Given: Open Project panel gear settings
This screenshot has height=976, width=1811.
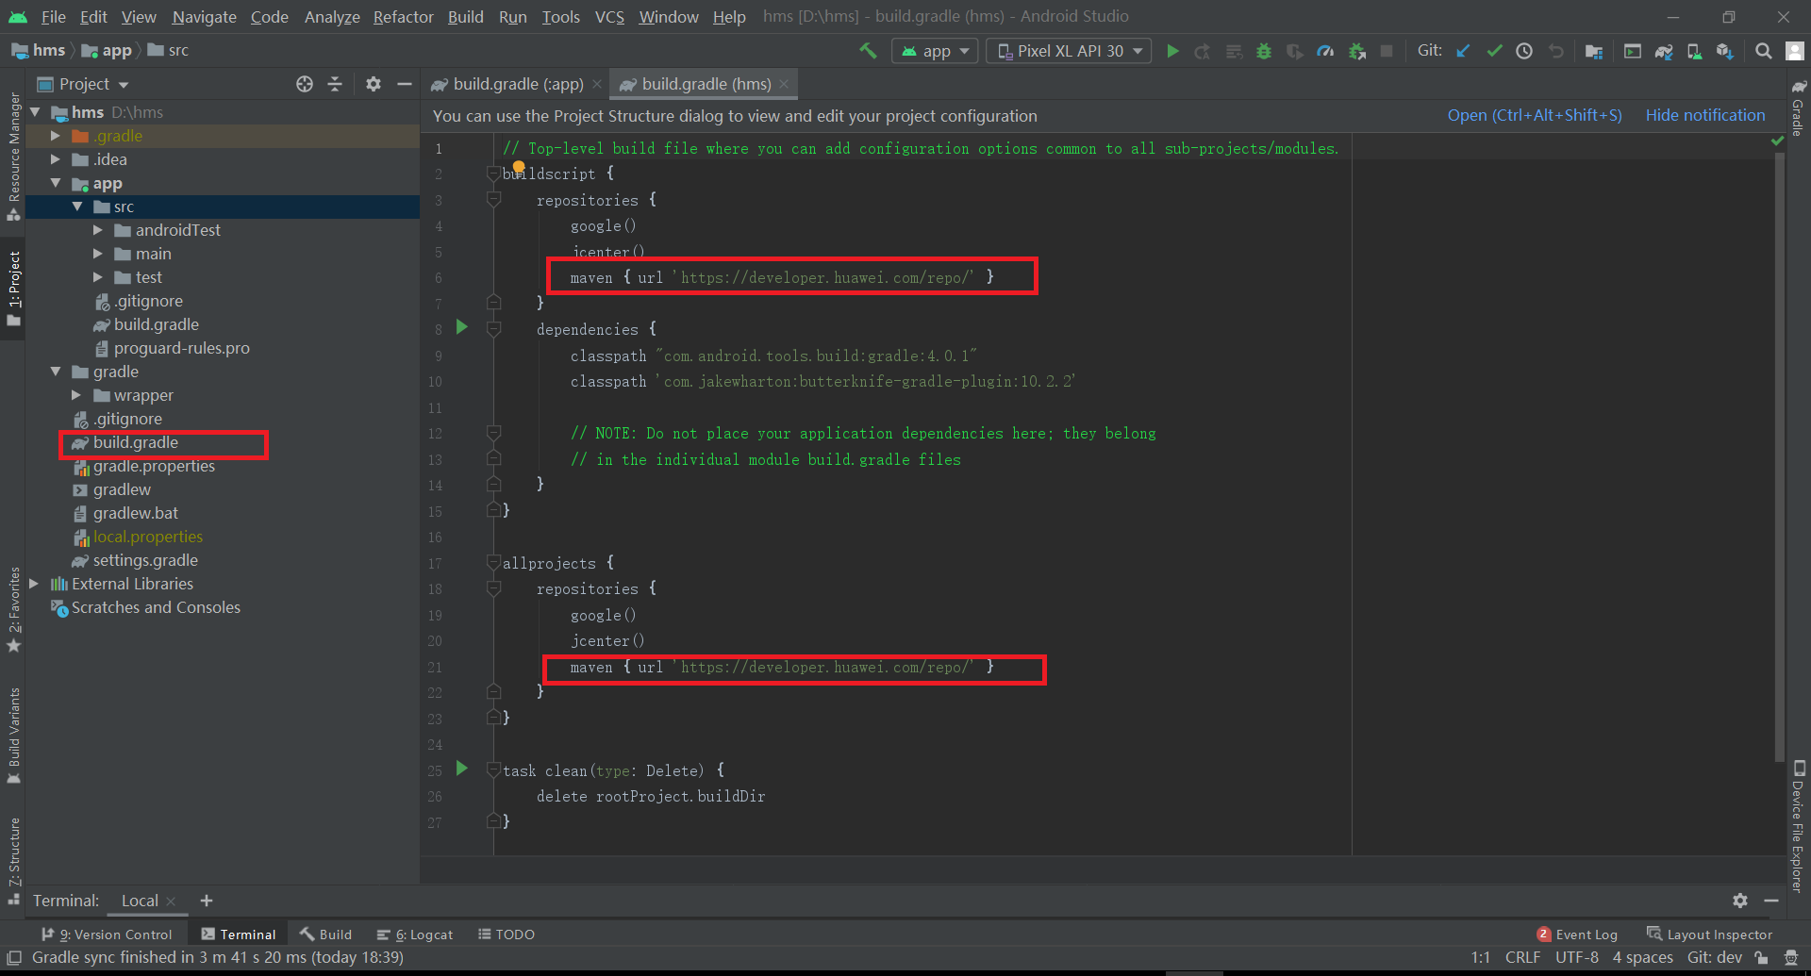Looking at the screenshot, I should click(x=374, y=84).
